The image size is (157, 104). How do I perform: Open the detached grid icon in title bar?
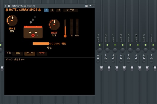[x=86, y=6]
